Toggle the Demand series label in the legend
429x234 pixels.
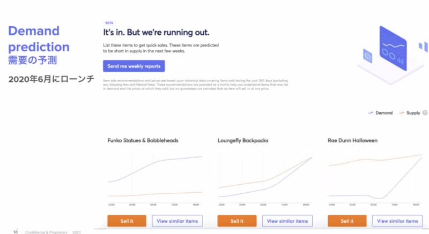point(384,113)
